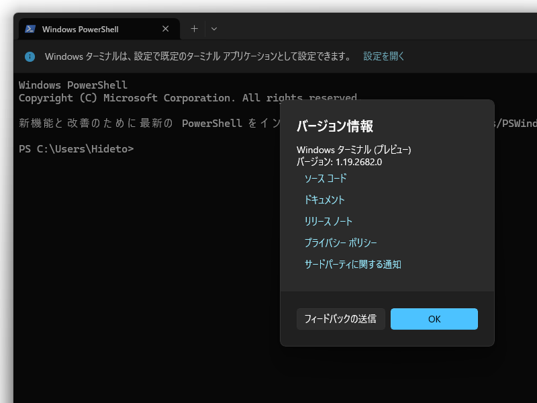Screen dimensions: 537x403
Task: Close the Windows PowerShell tab
Action: [165, 28]
